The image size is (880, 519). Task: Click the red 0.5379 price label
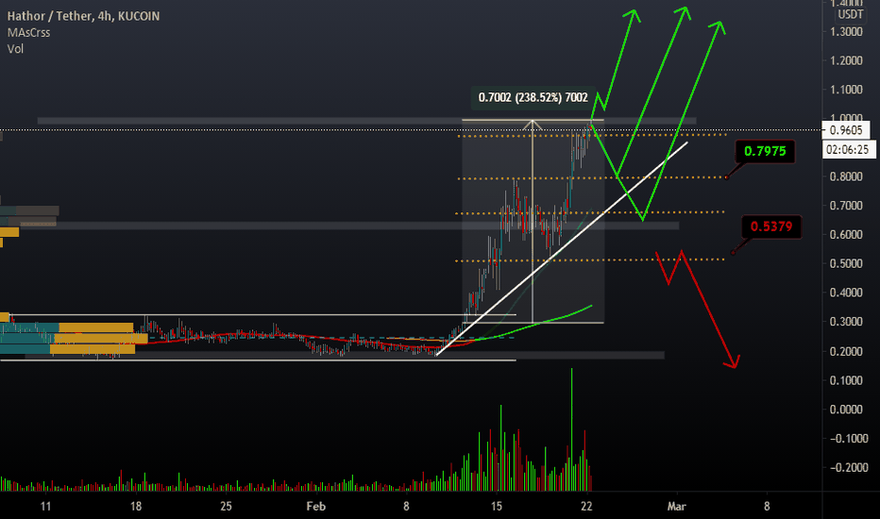tap(771, 226)
